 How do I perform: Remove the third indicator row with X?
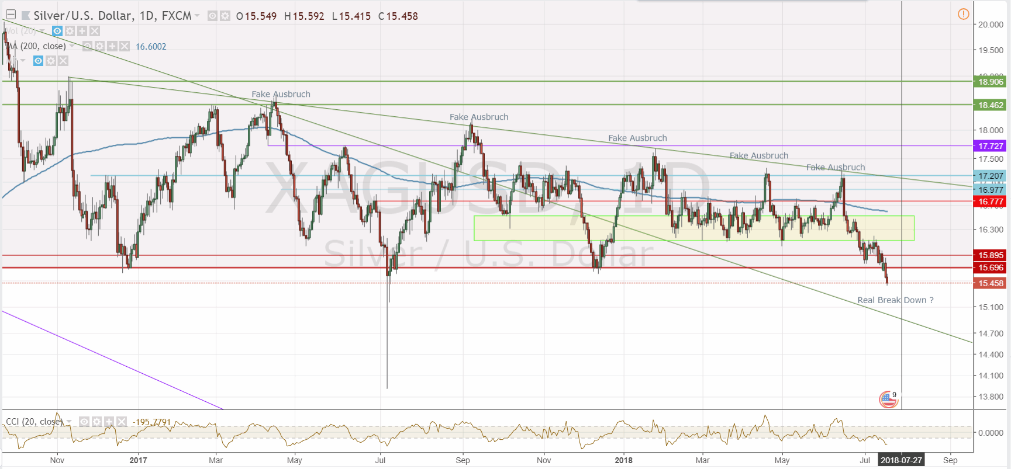(x=63, y=61)
